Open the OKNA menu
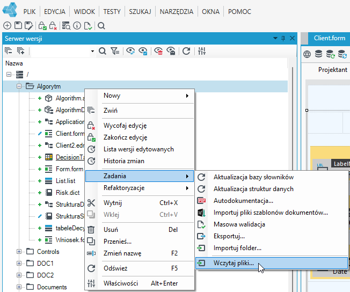This screenshot has height=292, width=350. pos(211,11)
